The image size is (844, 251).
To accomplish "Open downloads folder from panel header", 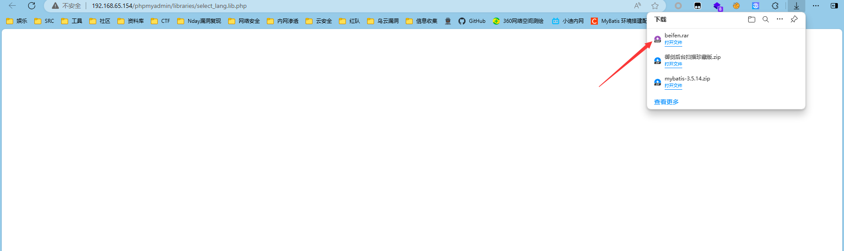I will pyautogui.click(x=752, y=19).
